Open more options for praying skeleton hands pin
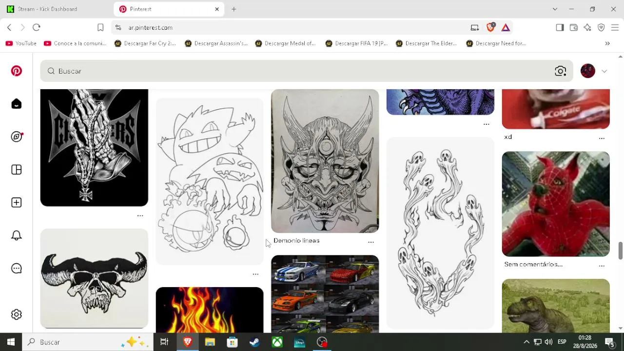Image resolution: width=624 pixels, height=351 pixels. tap(140, 215)
